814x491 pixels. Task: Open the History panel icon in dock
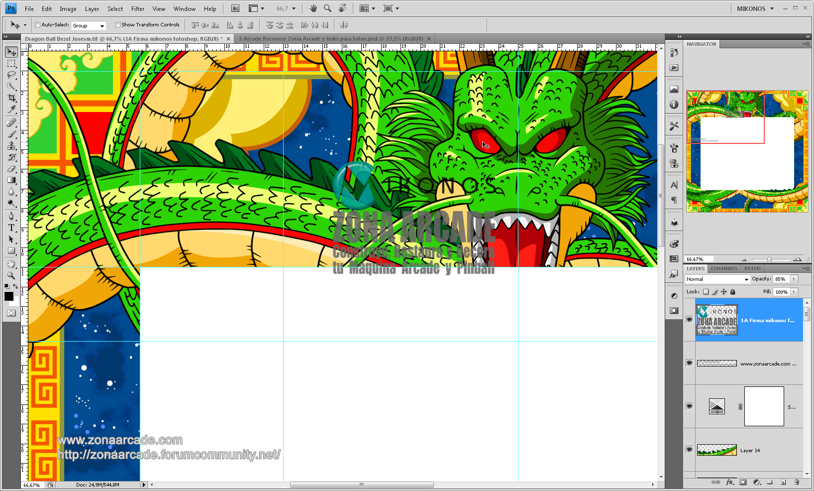tap(674, 52)
